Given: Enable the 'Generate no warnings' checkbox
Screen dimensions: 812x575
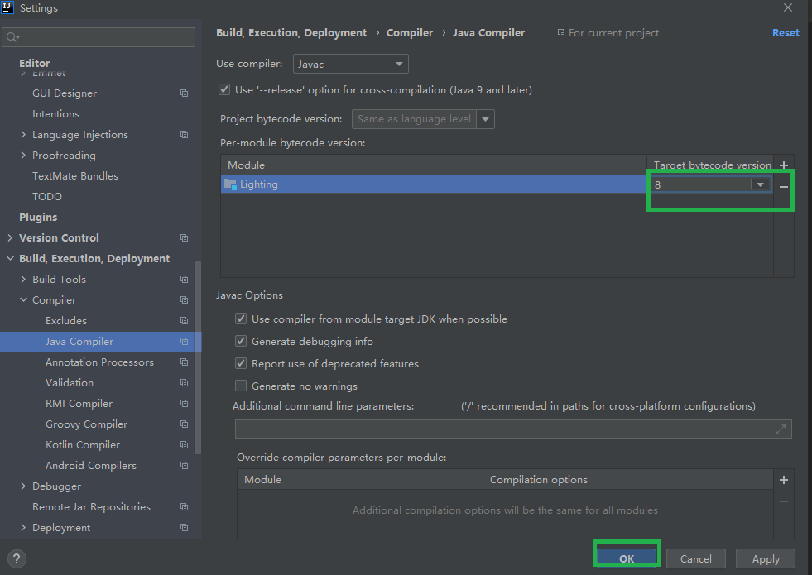Looking at the screenshot, I should (241, 386).
